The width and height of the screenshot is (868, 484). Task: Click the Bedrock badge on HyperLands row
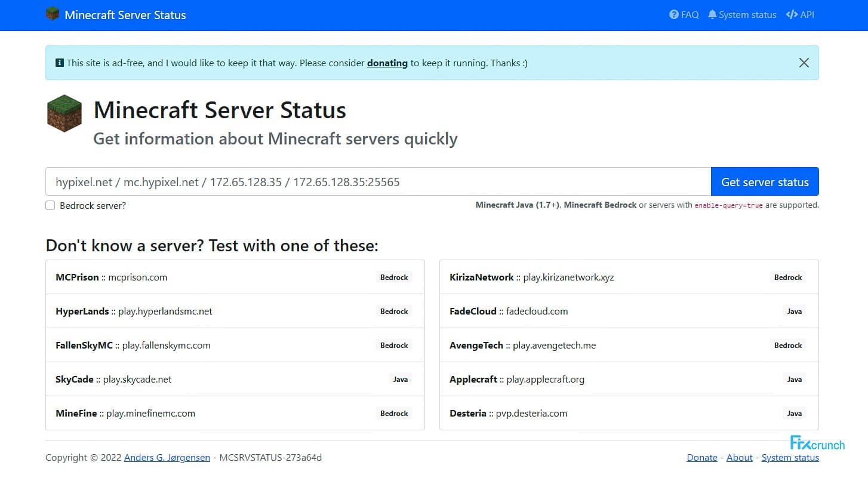(x=394, y=312)
